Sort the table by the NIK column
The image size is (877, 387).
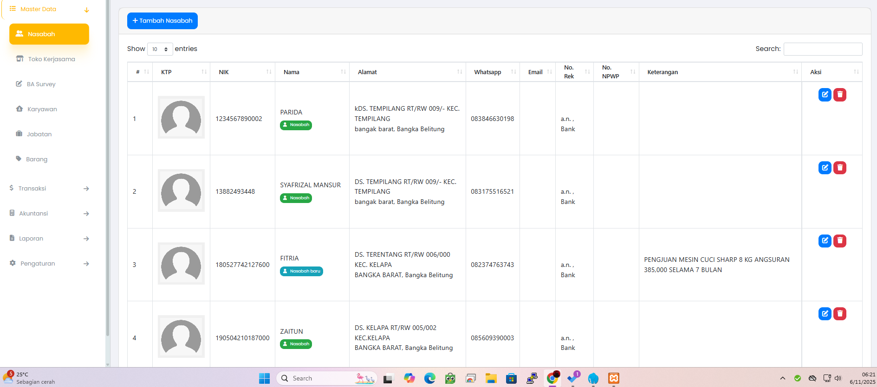(242, 72)
